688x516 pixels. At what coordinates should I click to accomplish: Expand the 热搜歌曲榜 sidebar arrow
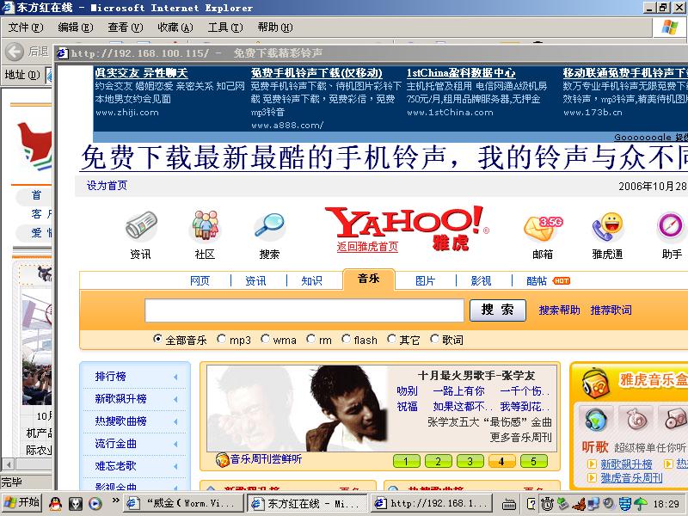pos(176,421)
